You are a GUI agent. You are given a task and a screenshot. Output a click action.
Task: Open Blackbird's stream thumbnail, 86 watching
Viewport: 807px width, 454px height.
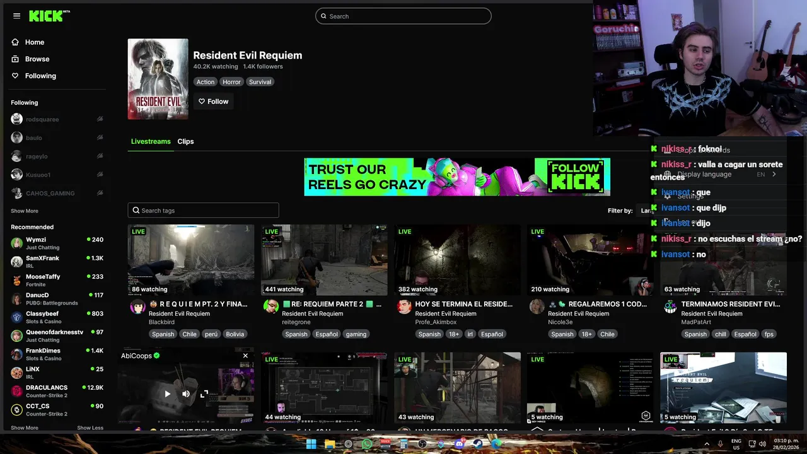click(191, 260)
